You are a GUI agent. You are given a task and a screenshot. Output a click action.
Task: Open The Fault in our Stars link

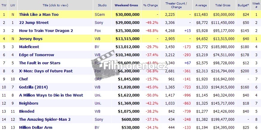[x=39, y=63]
